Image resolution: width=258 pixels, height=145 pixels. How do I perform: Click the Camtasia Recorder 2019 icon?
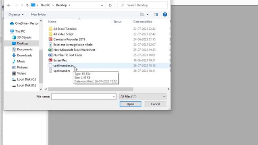[x=50, y=39]
